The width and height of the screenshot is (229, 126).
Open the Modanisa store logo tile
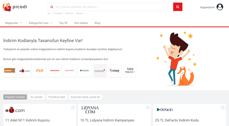coord(100,70)
